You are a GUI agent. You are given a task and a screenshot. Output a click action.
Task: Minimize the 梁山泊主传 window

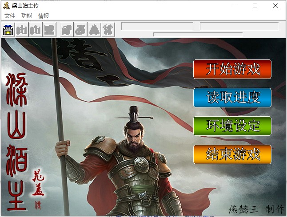pyautogui.click(x=235, y=6)
